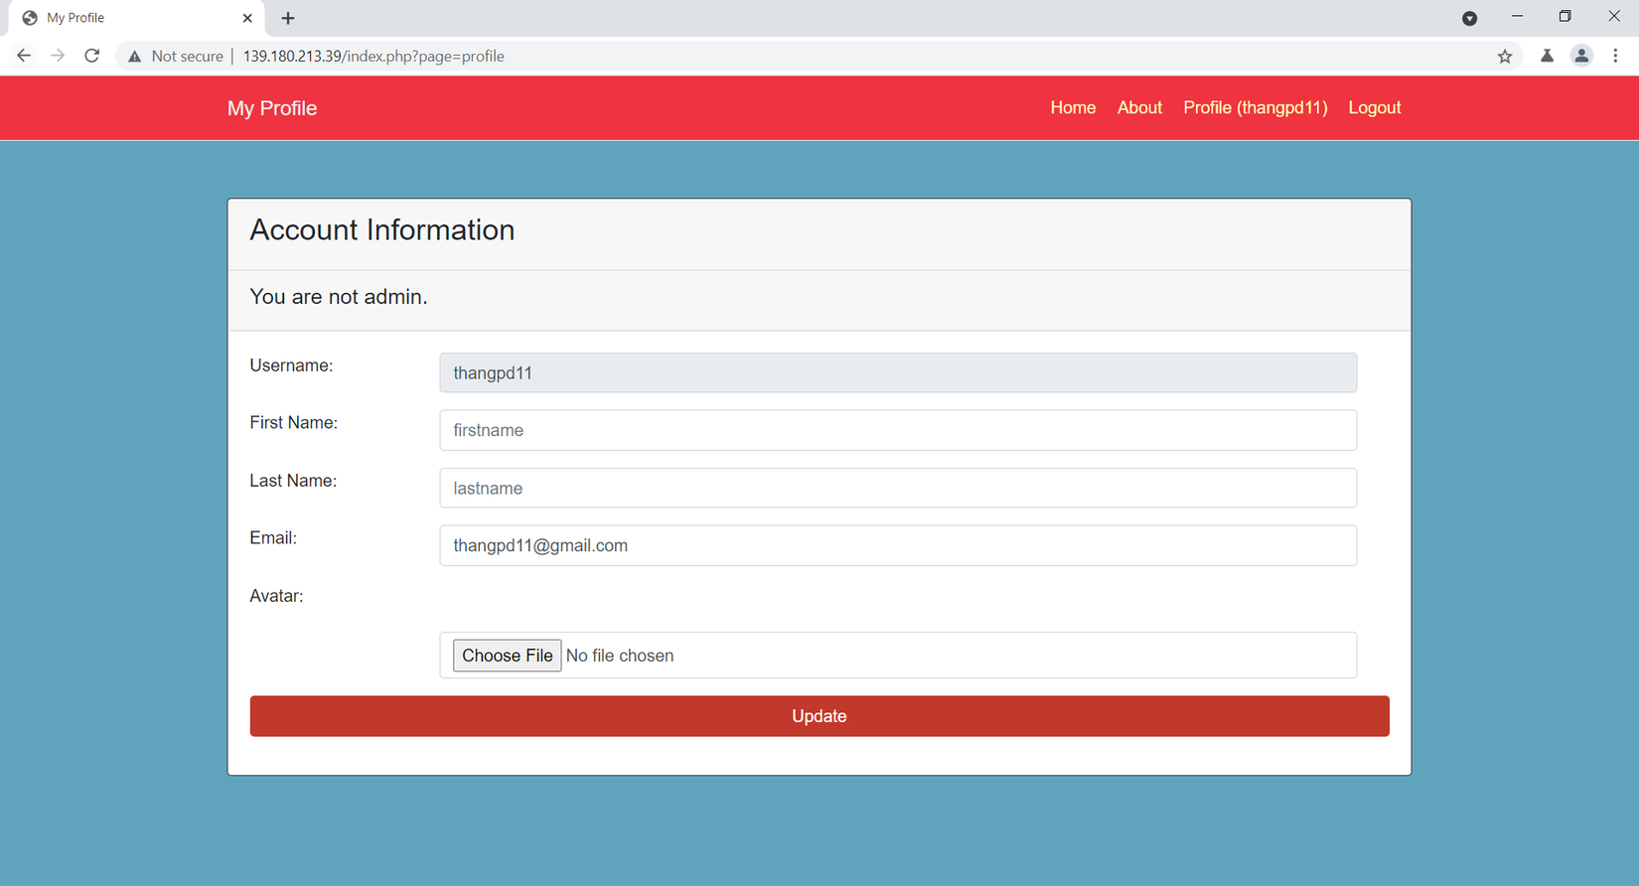Open the Chrome user account icon
The image size is (1639, 886).
pos(1581,57)
